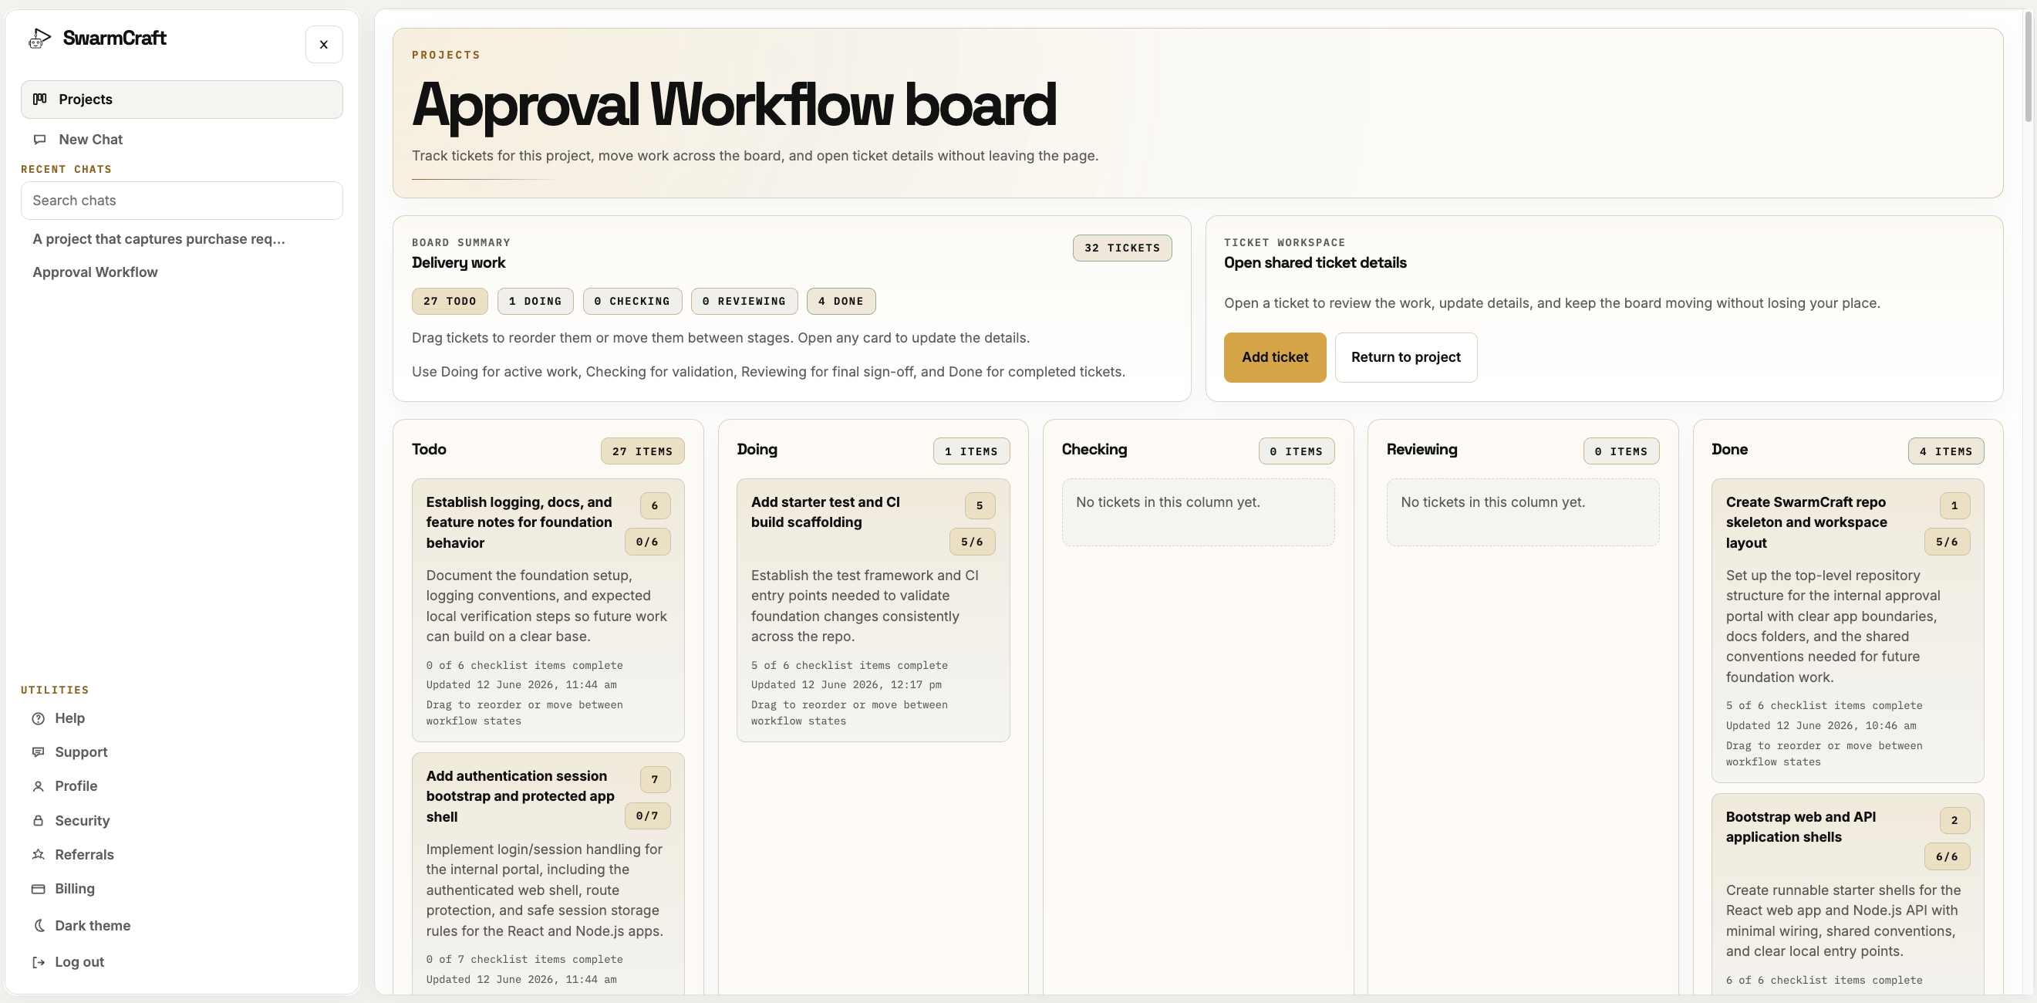The width and height of the screenshot is (2037, 1003).
Task: Open ticket 'Establish logging, docs, and feature notes'
Action: click(548, 610)
